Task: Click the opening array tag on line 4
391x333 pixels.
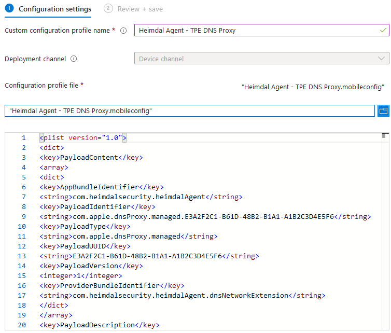Action: tap(53, 168)
